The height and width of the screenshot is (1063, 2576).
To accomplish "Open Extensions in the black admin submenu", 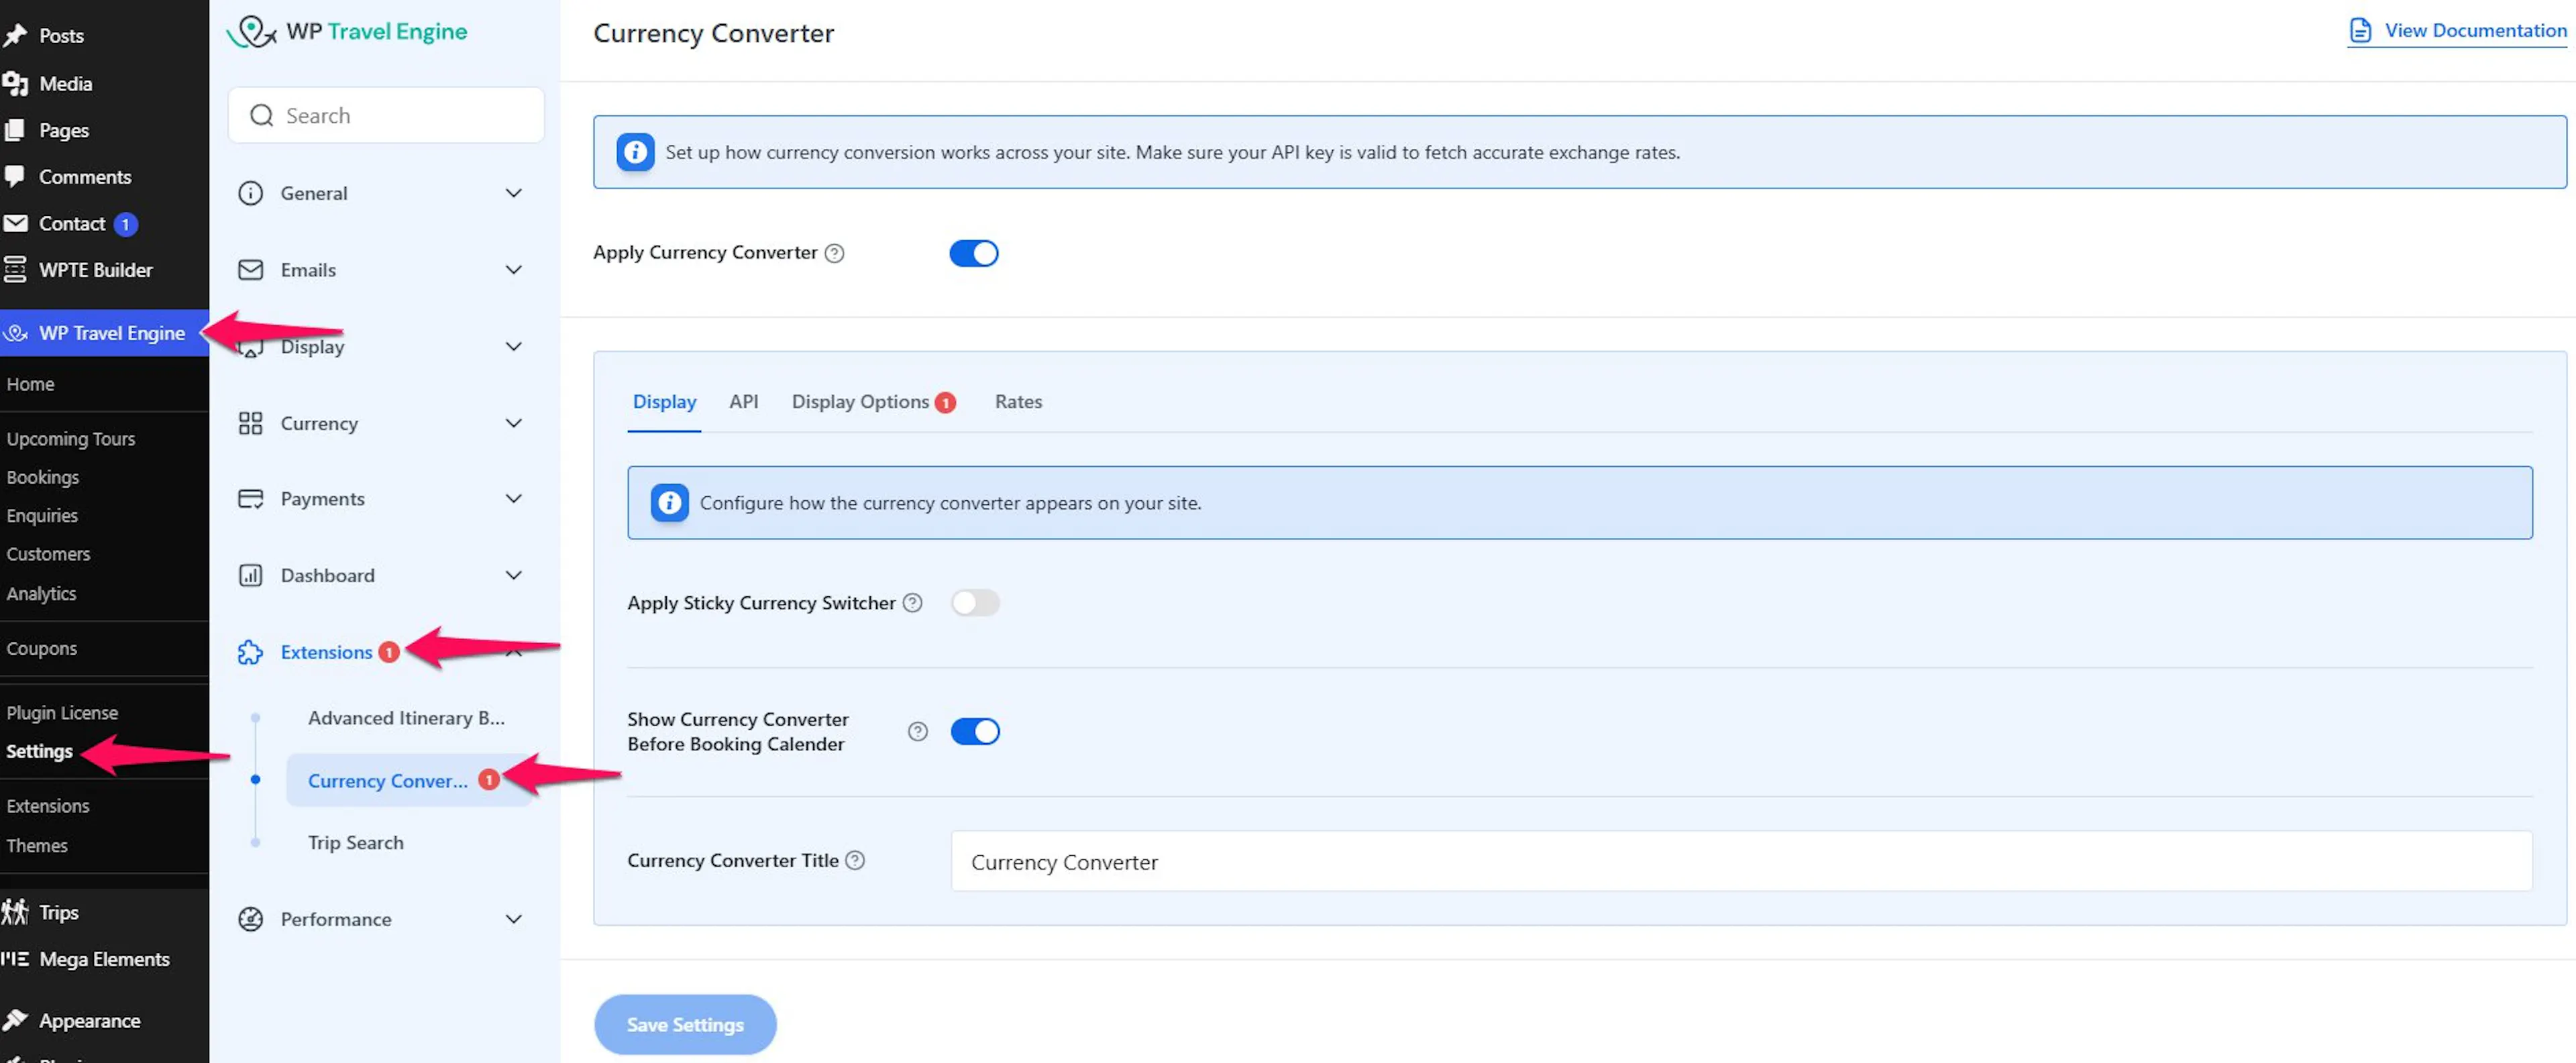I will coord(47,806).
